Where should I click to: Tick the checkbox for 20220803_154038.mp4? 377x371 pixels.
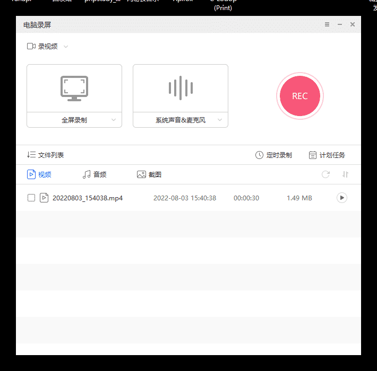[31, 198]
